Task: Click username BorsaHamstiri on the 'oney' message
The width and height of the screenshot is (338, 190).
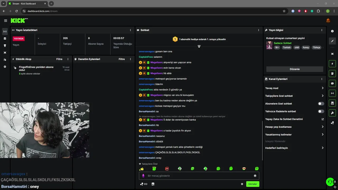Action: click(147, 158)
